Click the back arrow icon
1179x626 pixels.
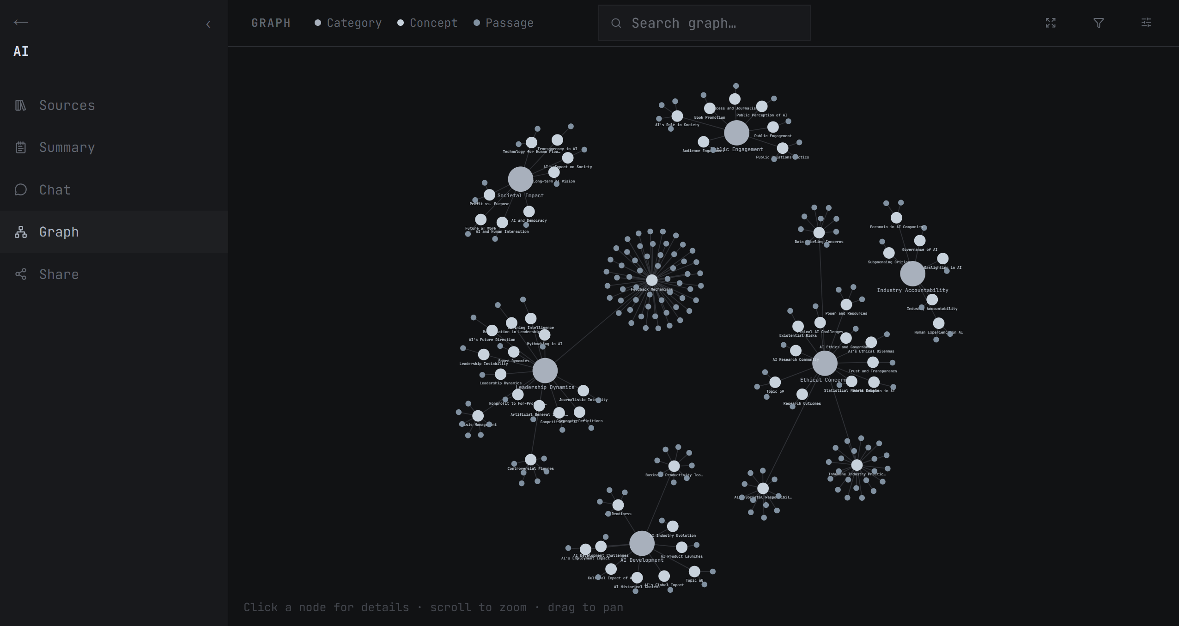coord(21,22)
